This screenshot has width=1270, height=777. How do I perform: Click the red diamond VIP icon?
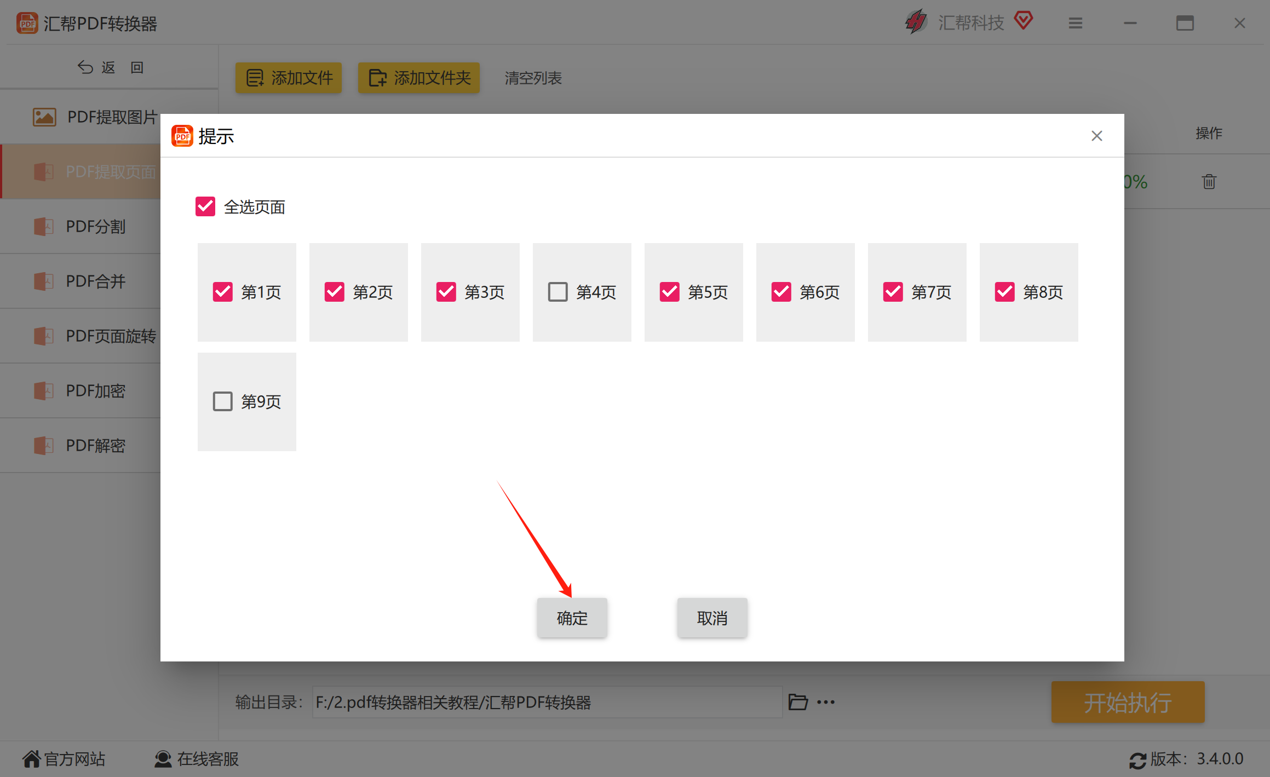pyautogui.click(x=1023, y=21)
